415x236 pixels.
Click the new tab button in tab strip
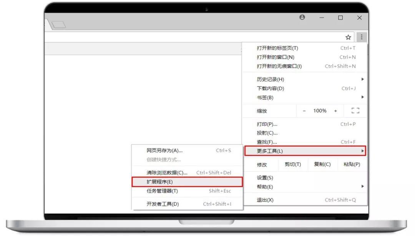[58, 25]
